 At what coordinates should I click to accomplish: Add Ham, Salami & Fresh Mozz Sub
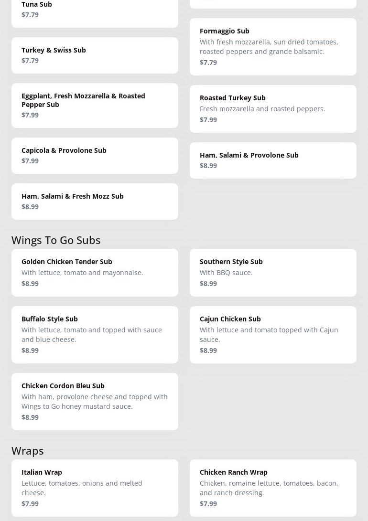(95, 202)
